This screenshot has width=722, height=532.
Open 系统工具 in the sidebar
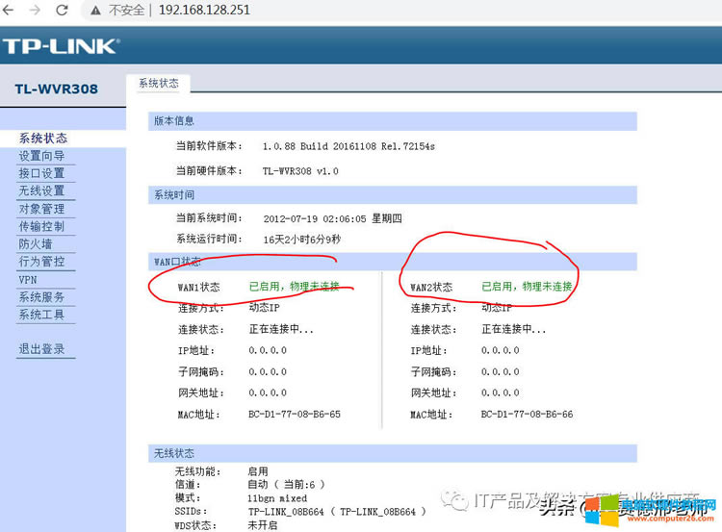click(41, 315)
